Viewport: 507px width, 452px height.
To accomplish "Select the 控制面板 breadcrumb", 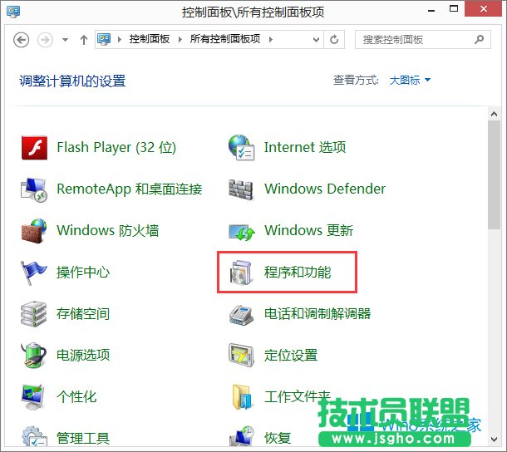I will click(150, 39).
